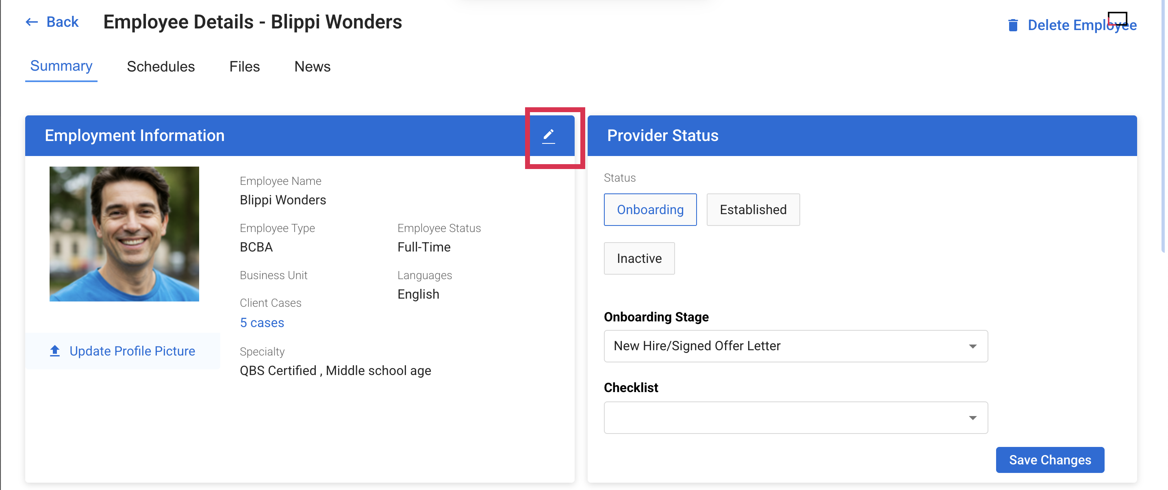The height and width of the screenshot is (490, 1168).
Task: Click the Back arrow icon
Action: point(31,22)
